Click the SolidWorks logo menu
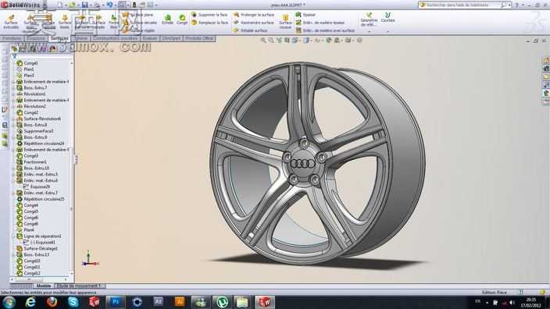The height and width of the screenshot is (309, 550). tap(20, 5)
